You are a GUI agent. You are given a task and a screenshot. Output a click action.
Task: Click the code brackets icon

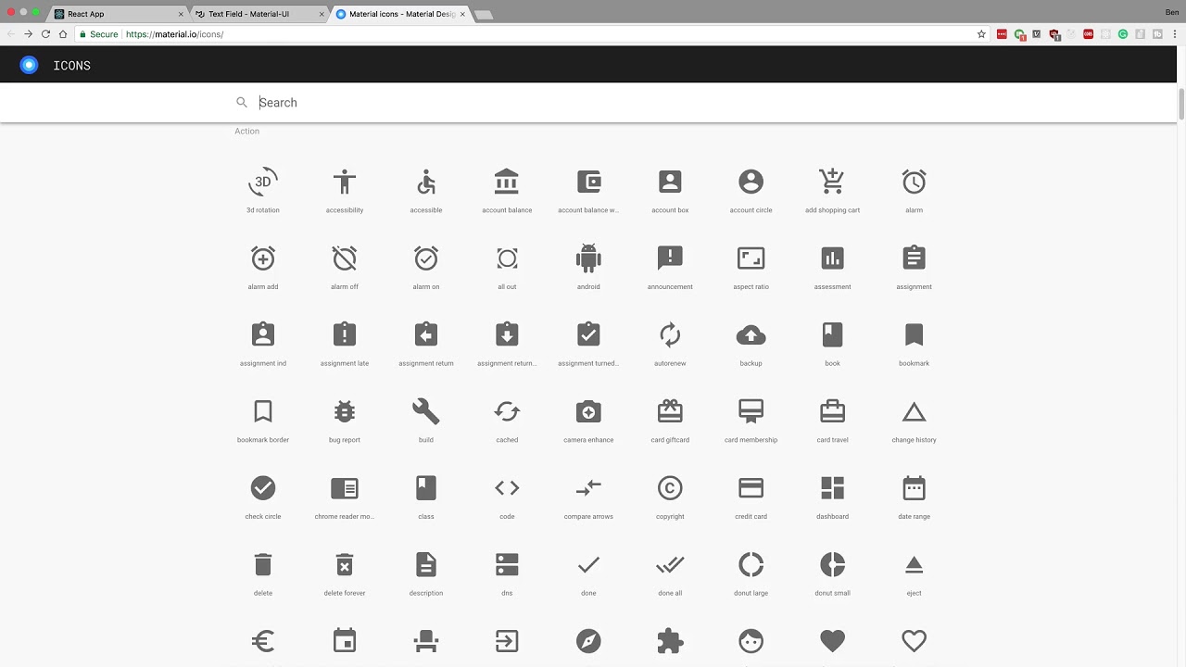pos(507,487)
